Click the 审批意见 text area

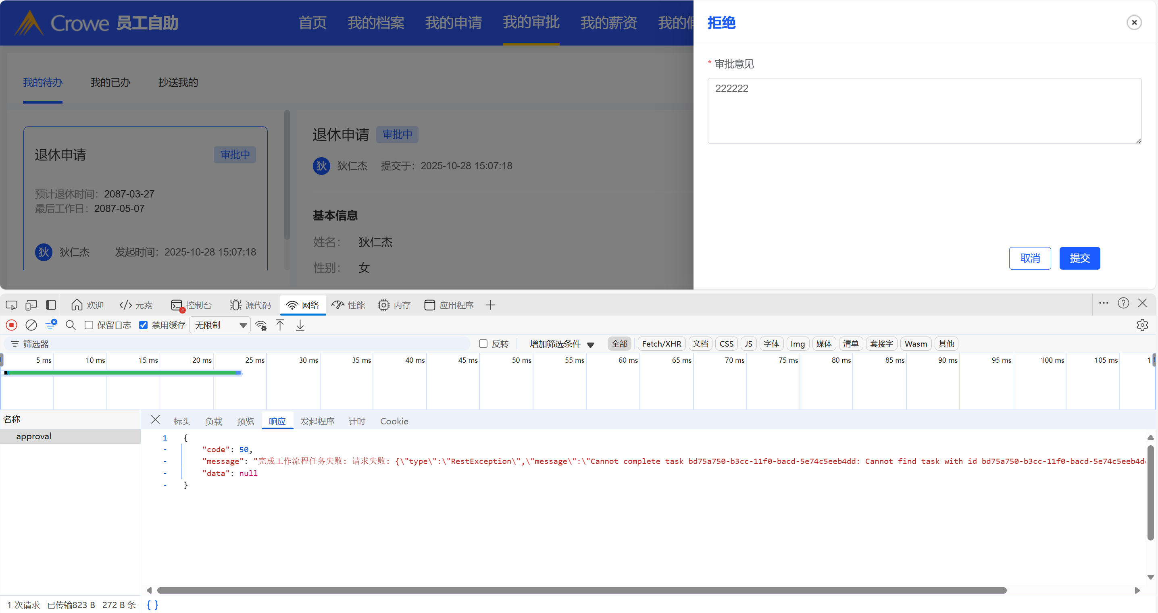924,110
